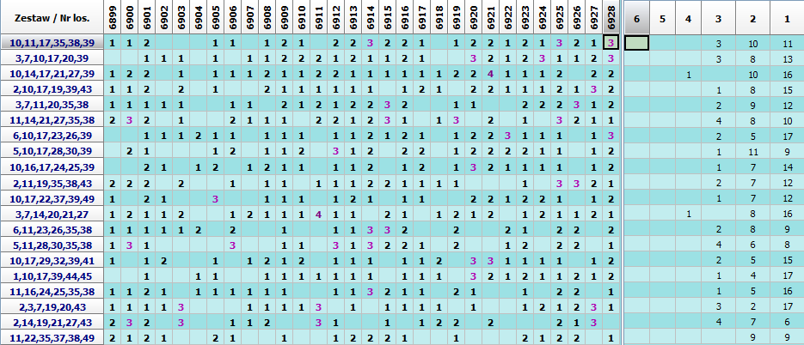Choose the set 1,10,17,39,44,45
Image resolution: width=804 pixels, height=345 pixels.
52,276
